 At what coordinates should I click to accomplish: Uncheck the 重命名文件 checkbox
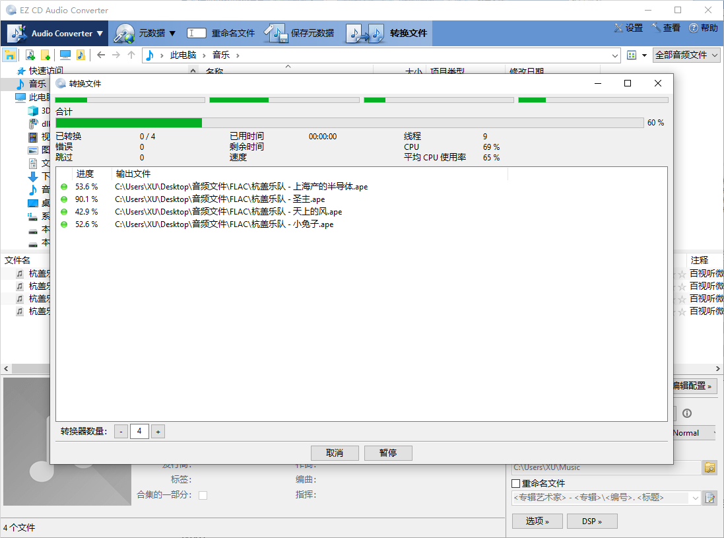pyautogui.click(x=517, y=483)
